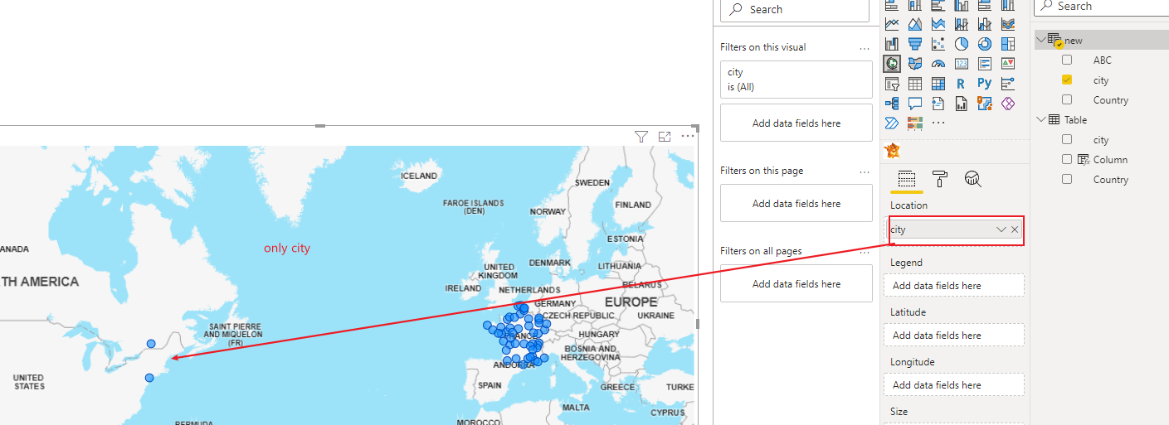Select Line and clustered column chart
Viewport: 1169px width, 425px height.
(985, 24)
